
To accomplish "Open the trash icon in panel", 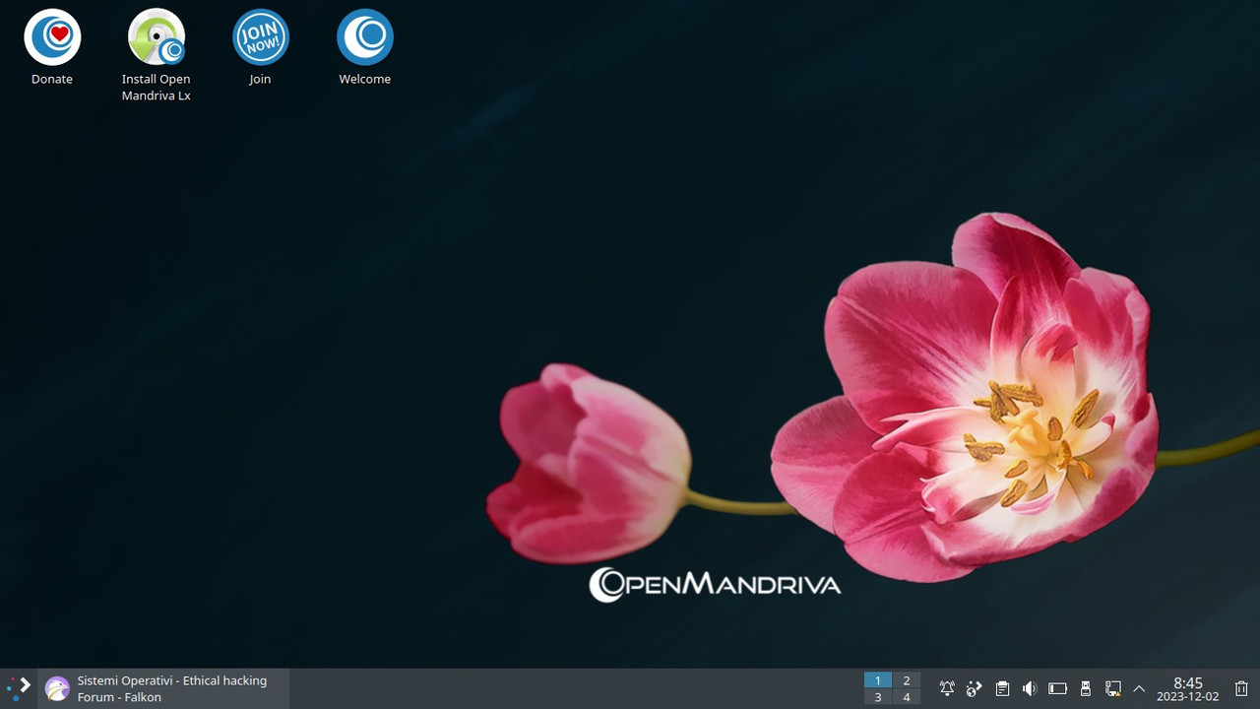I will (x=1241, y=688).
